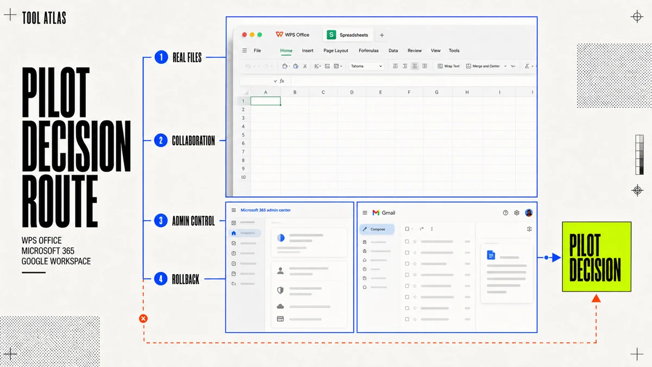
Task: Open Gmail Help question mark icon
Action: (x=505, y=213)
